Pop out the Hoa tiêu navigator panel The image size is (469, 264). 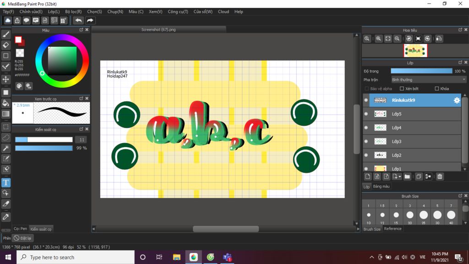[x=460, y=30]
